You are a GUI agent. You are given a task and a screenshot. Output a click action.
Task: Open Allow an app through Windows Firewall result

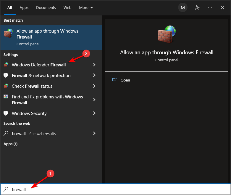tap(51, 37)
